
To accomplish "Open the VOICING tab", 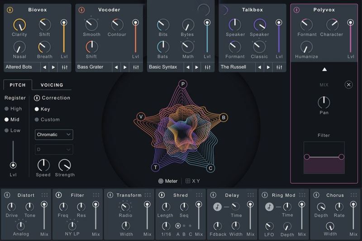I will click(x=52, y=85).
